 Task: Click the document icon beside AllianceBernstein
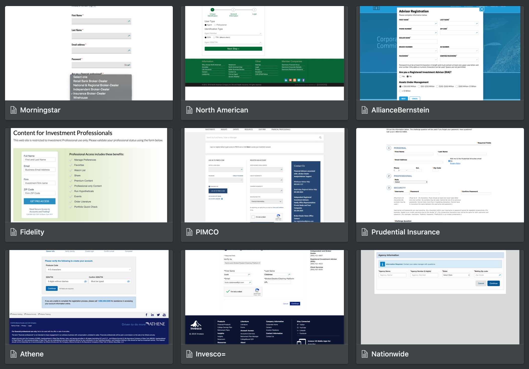click(x=365, y=110)
